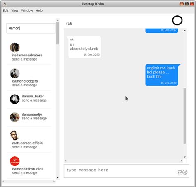Click damon_baker profile avatar

(x=15, y=99)
